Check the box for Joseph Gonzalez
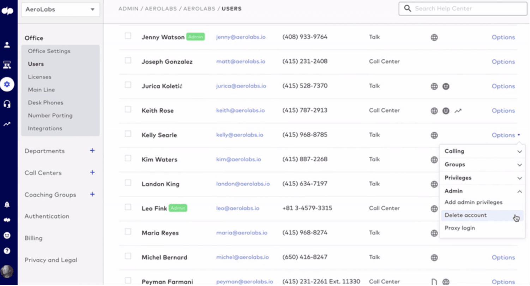Image resolution: width=530 pixels, height=286 pixels. pyautogui.click(x=128, y=60)
